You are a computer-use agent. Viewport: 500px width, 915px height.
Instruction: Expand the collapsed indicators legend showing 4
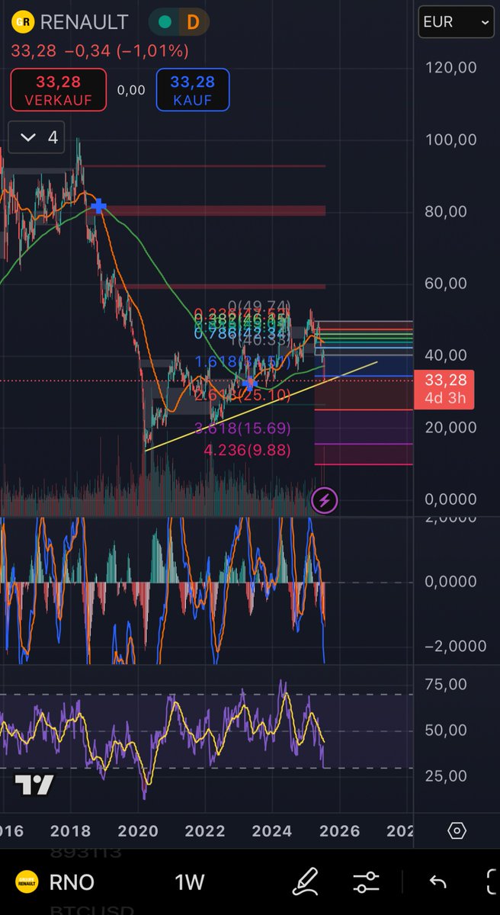[37, 138]
